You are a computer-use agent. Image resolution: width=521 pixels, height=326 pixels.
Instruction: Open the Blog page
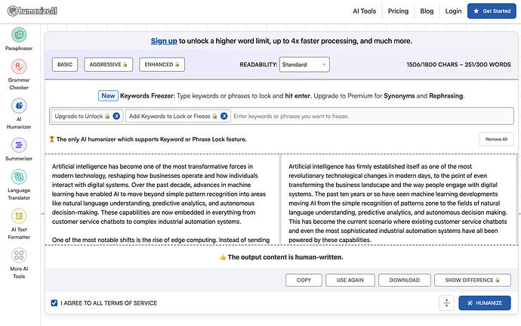[427, 11]
